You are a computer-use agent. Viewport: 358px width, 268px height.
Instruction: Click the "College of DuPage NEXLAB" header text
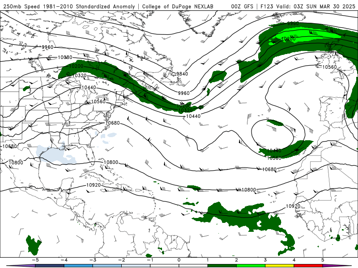pyautogui.click(x=178, y=6)
